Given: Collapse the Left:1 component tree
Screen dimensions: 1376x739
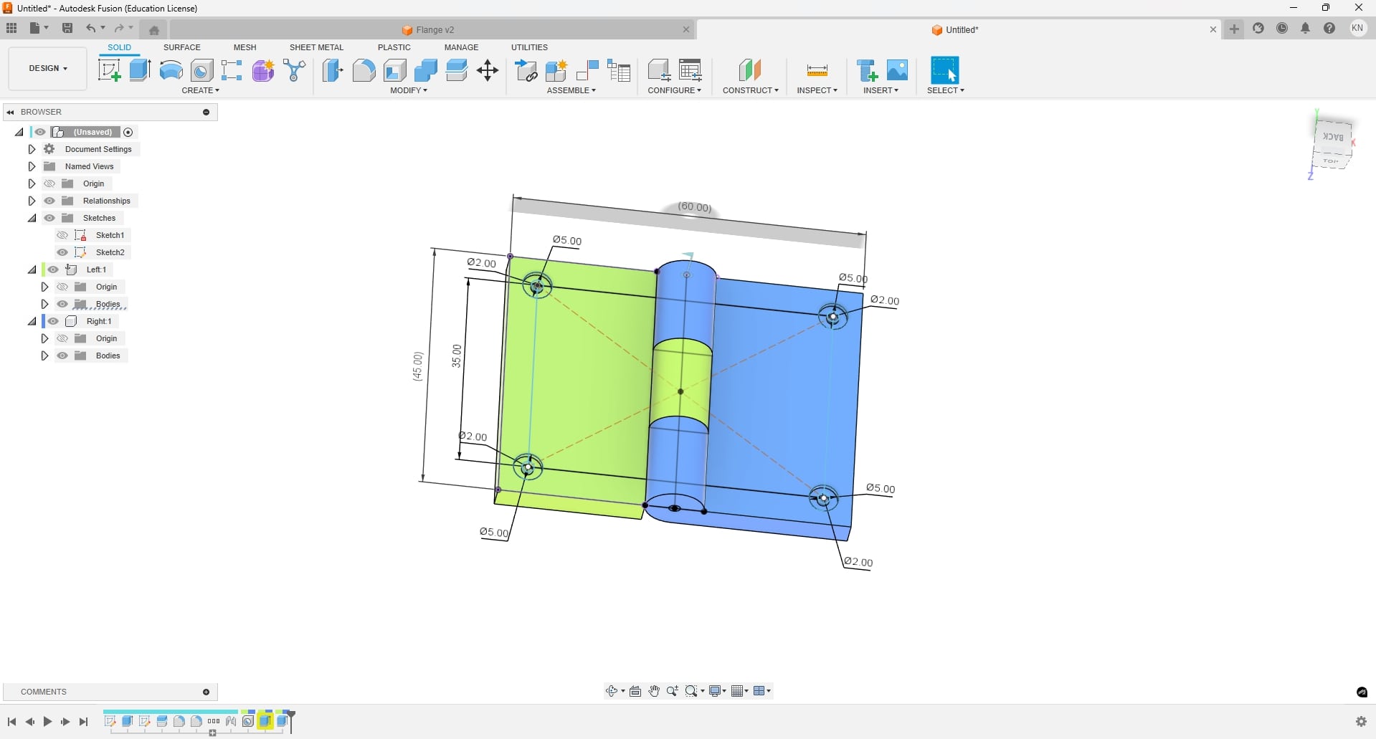Looking at the screenshot, I should [x=32, y=270].
